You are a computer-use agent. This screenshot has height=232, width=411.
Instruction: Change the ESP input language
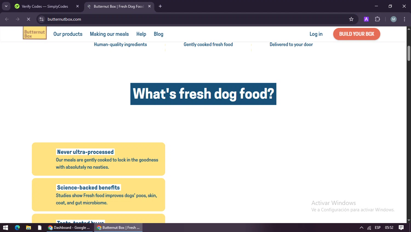click(x=378, y=228)
